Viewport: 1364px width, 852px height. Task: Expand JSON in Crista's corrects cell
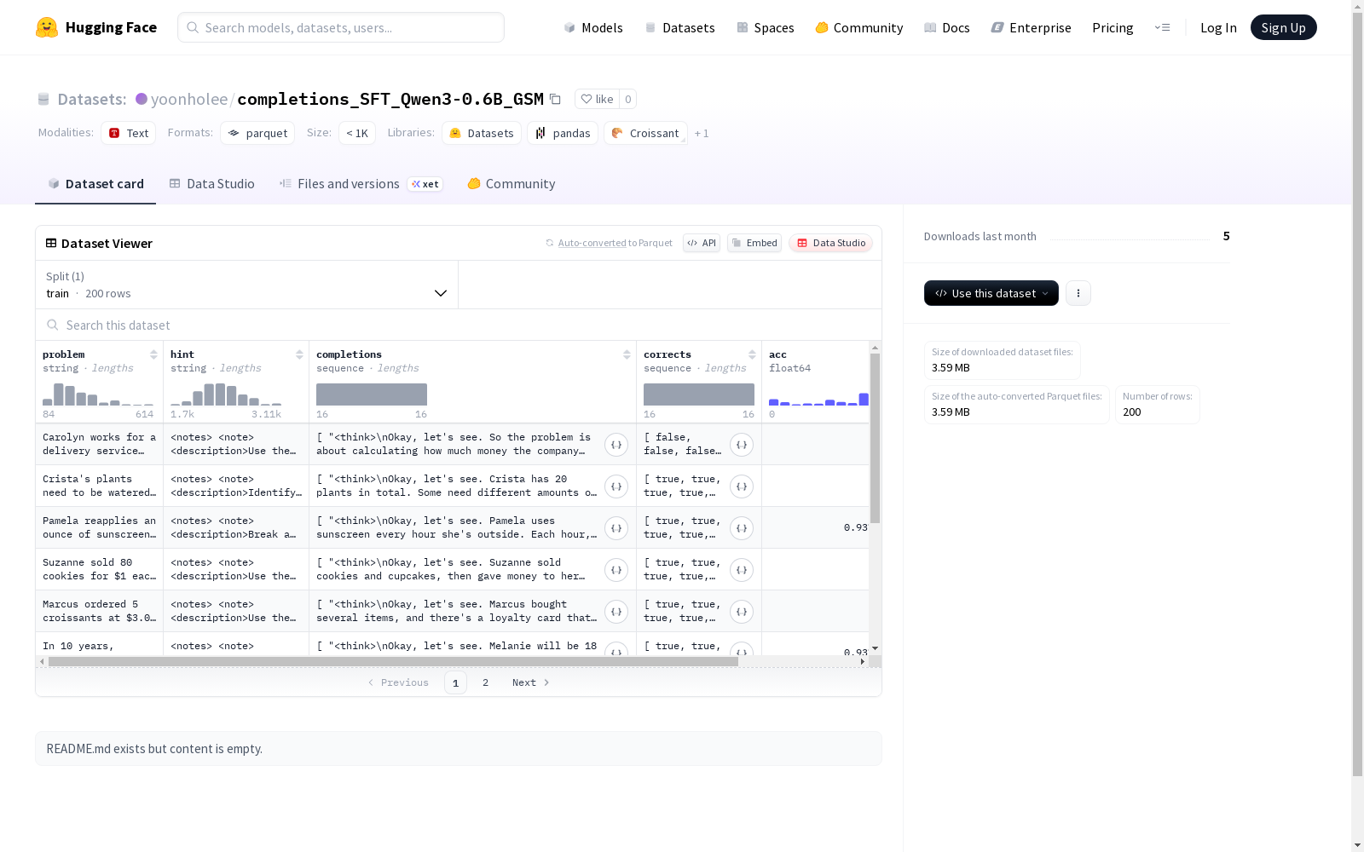tap(742, 486)
